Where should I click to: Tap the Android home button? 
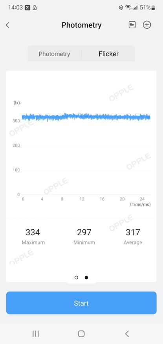pos(81,334)
